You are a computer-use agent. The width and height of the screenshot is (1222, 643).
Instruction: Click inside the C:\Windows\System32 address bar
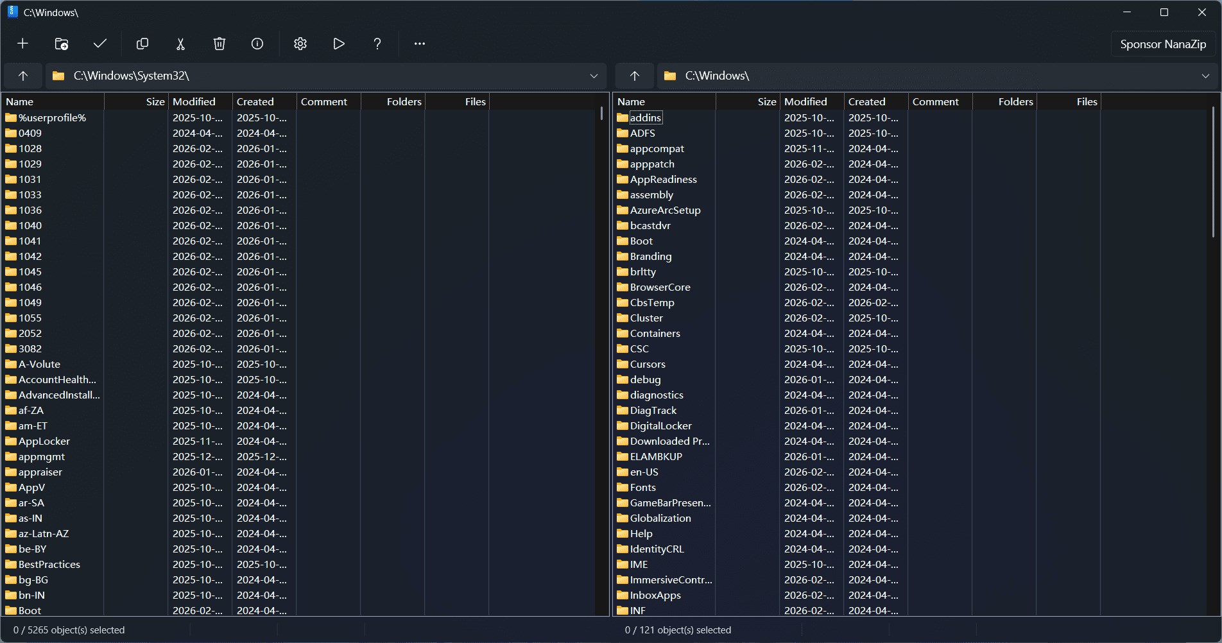tap(257, 76)
